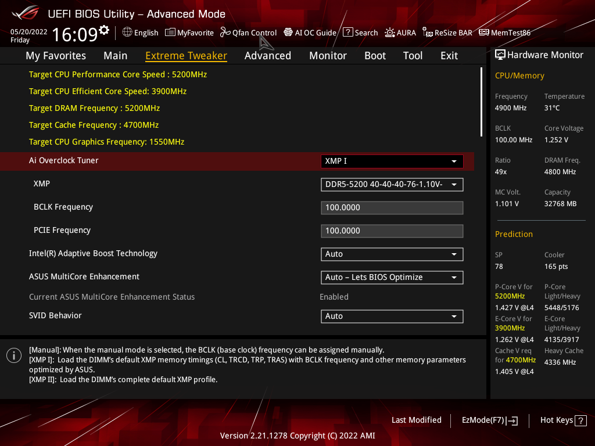Click the PCIE Frequency input field
The height and width of the screenshot is (446, 595).
(x=392, y=231)
